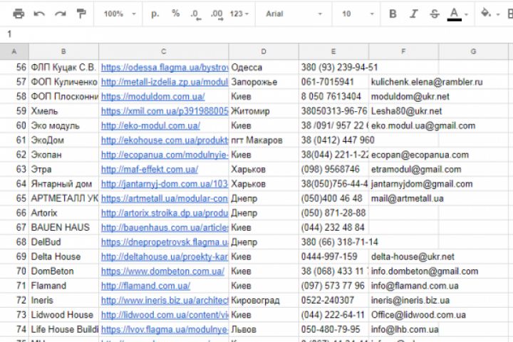Image resolution: width=513 pixels, height=342 pixels.
Task: Select the Запорожье city cell
Action: 264,82
